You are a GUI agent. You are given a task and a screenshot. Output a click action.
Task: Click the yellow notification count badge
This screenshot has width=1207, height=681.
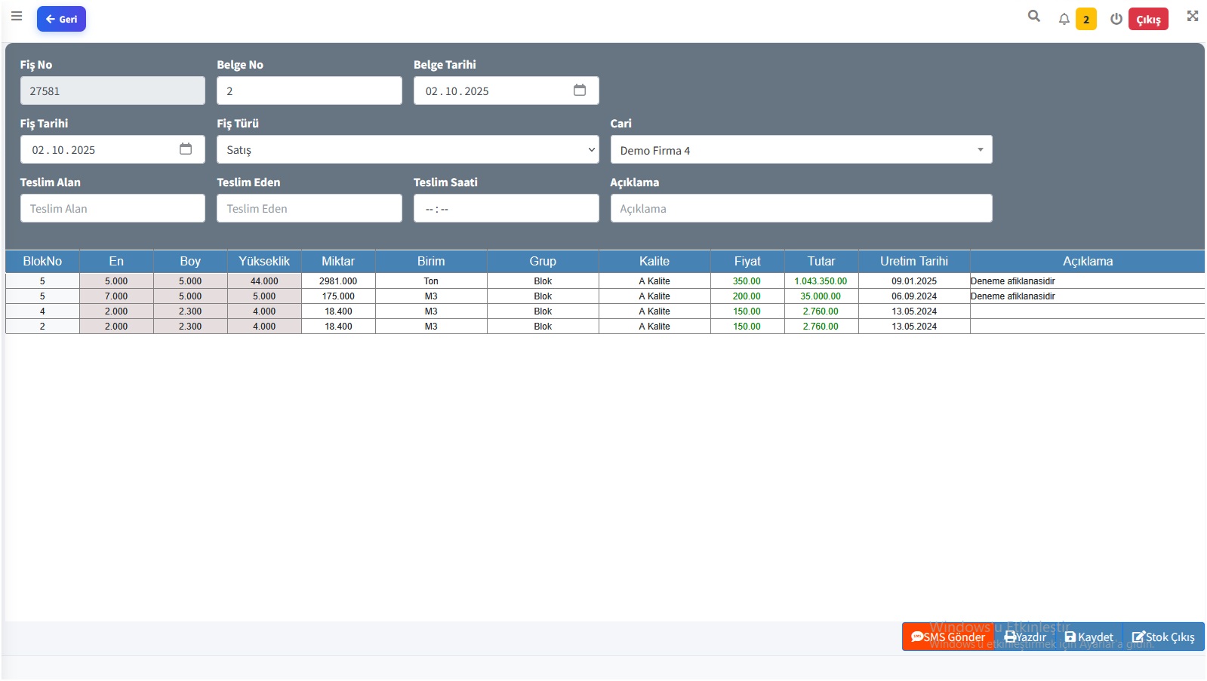pyautogui.click(x=1086, y=20)
